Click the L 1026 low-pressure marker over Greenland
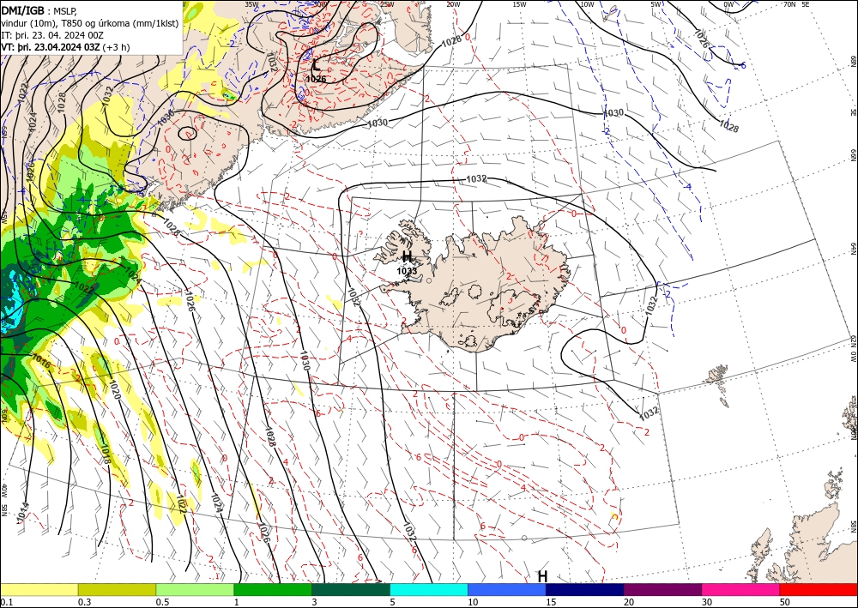Viewport: 858px width, 608px height. point(316,72)
